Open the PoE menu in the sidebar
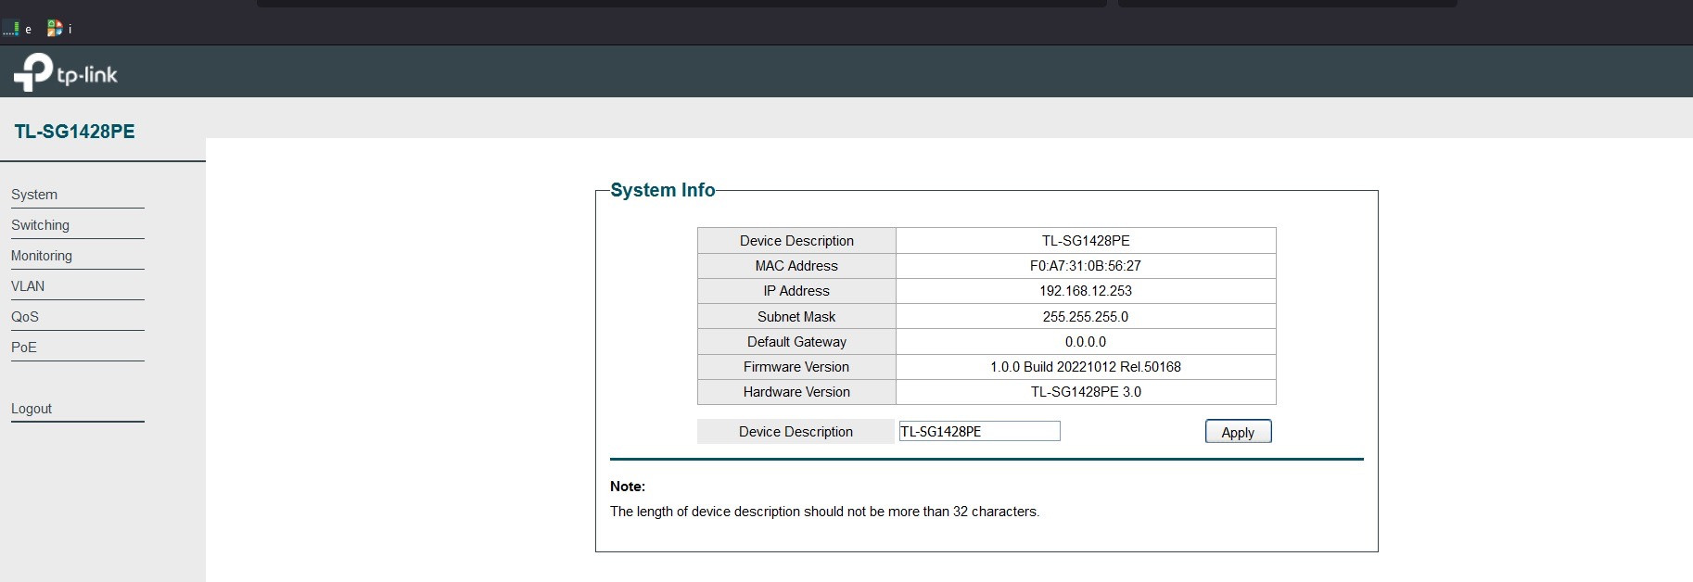The image size is (1693, 582). click(24, 348)
